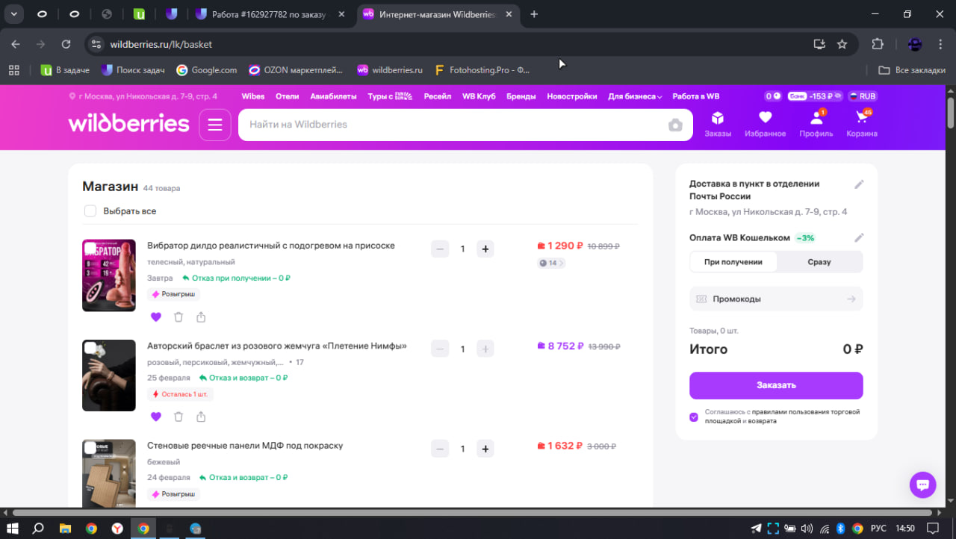Click the camera search-by-photo icon
Viewport: 956px width, 539px height.
coord(675,125)
